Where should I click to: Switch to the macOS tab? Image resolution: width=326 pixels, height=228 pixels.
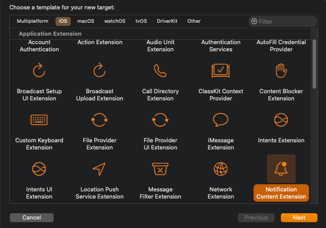[x=86, y=21]
